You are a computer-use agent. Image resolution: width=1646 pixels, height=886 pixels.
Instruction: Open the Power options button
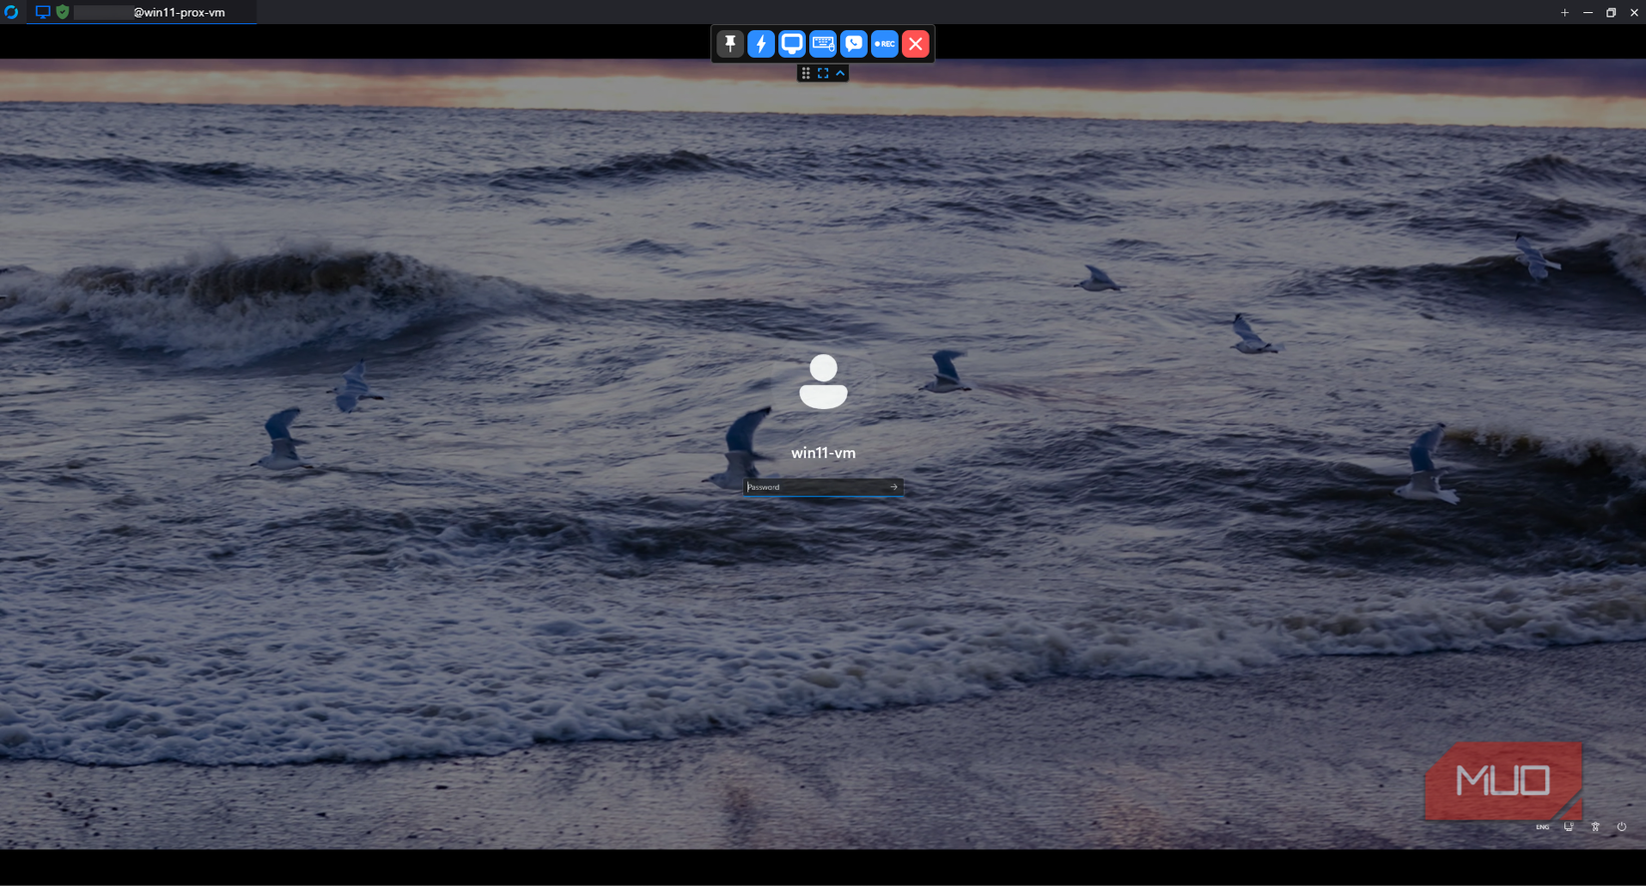1622,827
